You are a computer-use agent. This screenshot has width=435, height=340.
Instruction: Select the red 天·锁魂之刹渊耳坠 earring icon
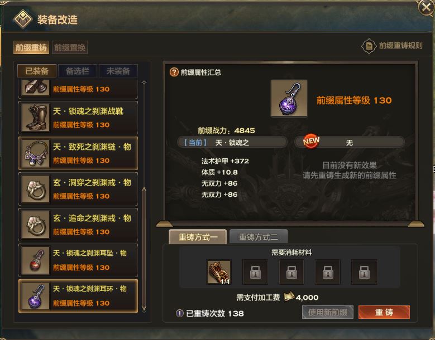pos(36,260)
